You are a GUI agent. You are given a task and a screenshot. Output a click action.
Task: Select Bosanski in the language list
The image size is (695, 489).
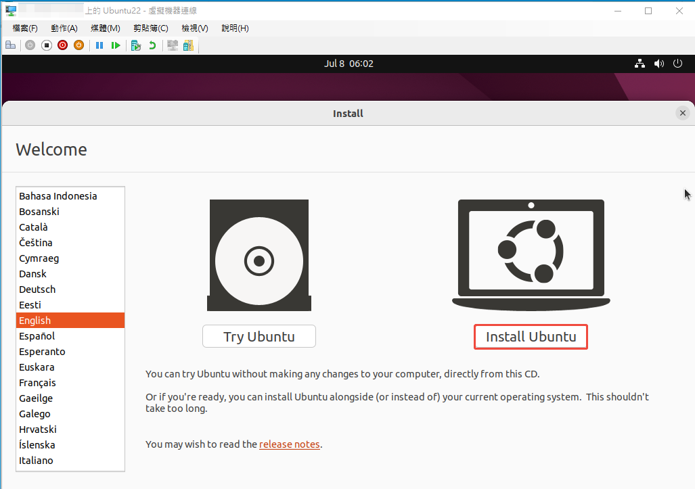pyautogui.click(x=70, y=212)
